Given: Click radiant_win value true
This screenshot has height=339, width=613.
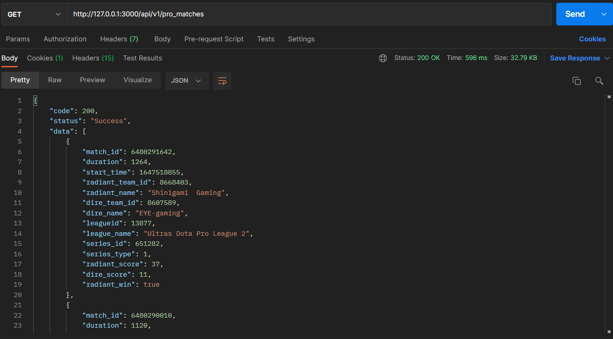Looking at the screenshot, I should click(152, 284).
